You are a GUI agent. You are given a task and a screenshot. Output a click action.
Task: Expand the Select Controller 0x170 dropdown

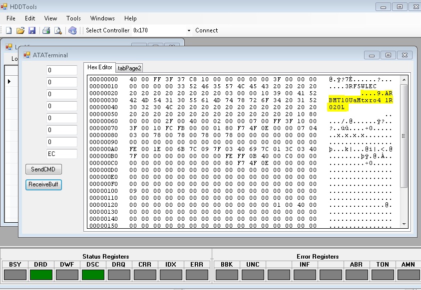tap(189, 30)
